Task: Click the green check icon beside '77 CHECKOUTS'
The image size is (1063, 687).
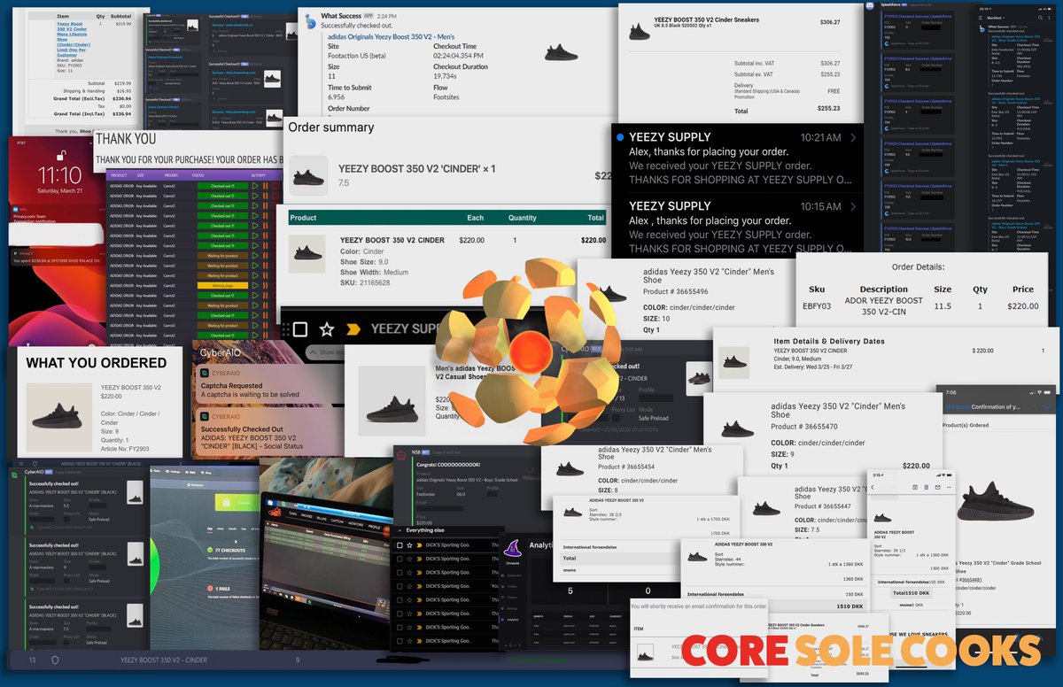Action: (210, 550)
